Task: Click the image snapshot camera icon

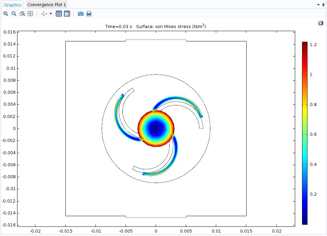Action: 80,14
